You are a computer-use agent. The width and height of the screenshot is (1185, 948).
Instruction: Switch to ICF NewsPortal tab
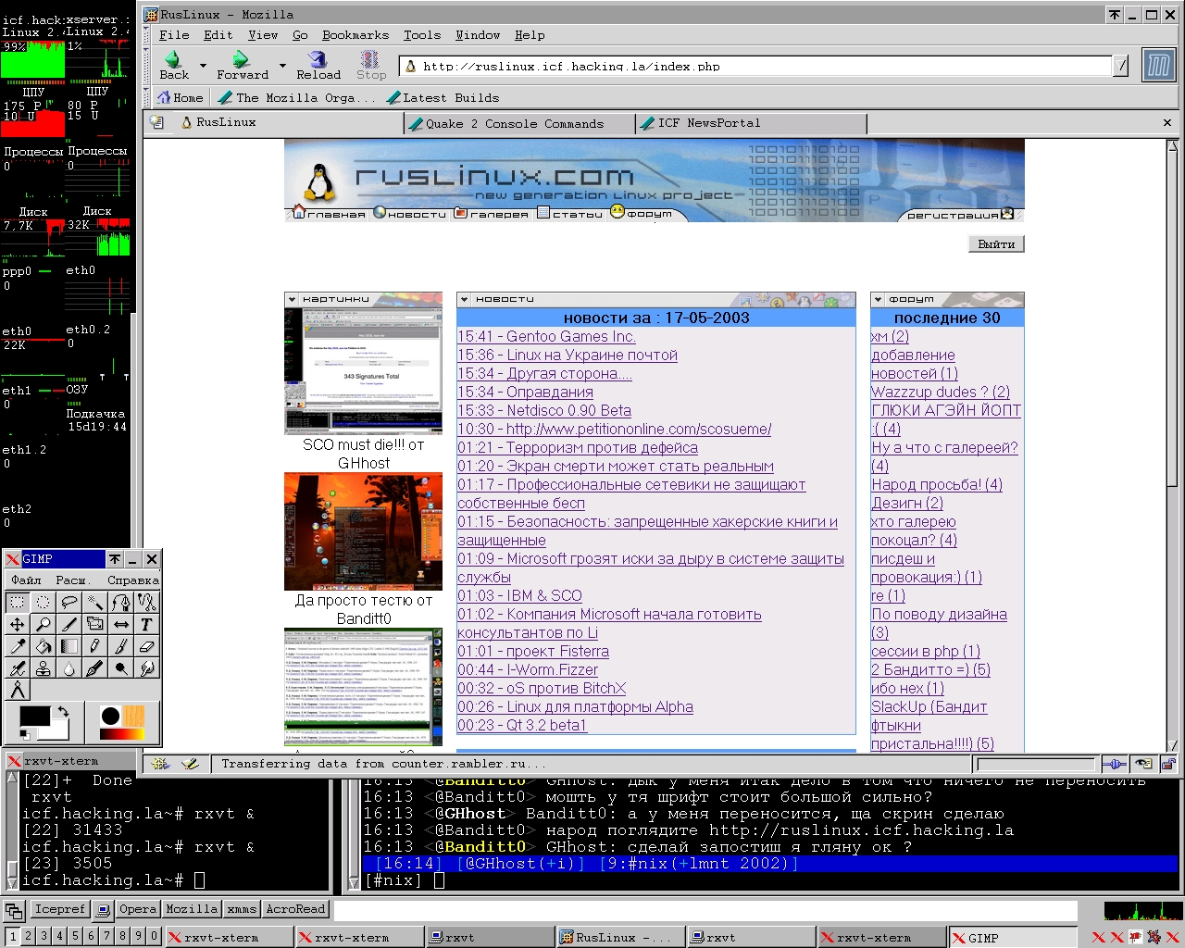tap(751, 123)
